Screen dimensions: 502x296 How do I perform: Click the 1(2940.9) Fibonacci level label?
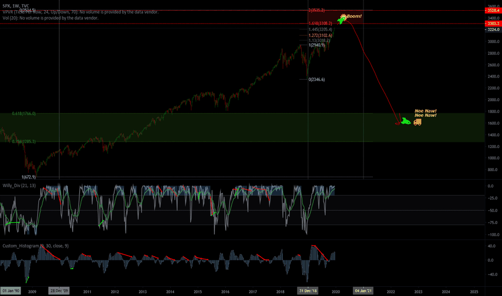coord(316,45)
